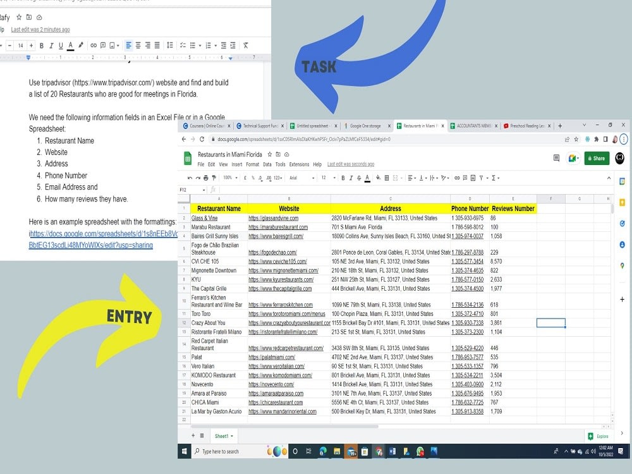Show the all sheets list

pyautogui.click(x=202, y=435)
